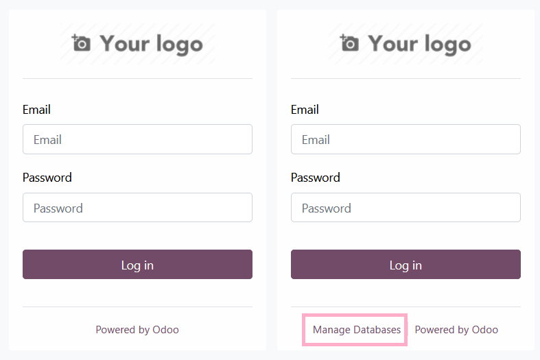Click the Email label in the left form
540x360 pixels.
(x=36, y=110)
